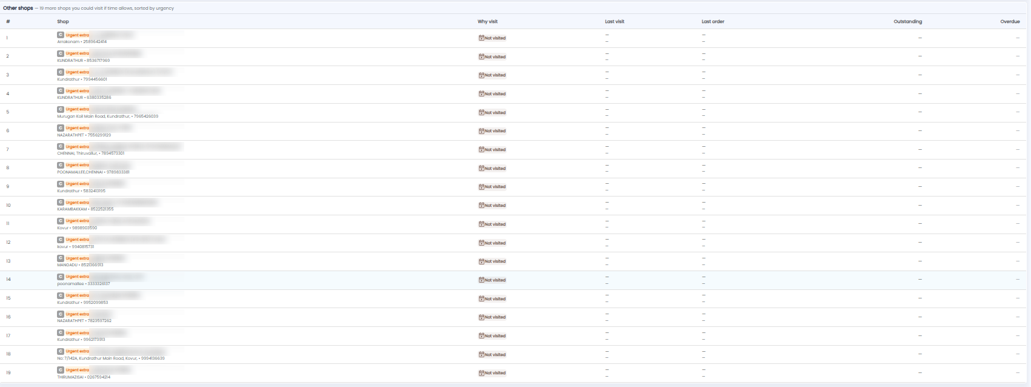Screen dimensions: 1031x387
Task: Click the calendar-x icon in row 4
Action: pyautogui.click(x=481, y=94)
